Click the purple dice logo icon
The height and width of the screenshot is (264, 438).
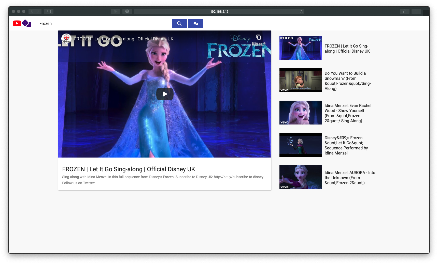(x=27, y=23)
